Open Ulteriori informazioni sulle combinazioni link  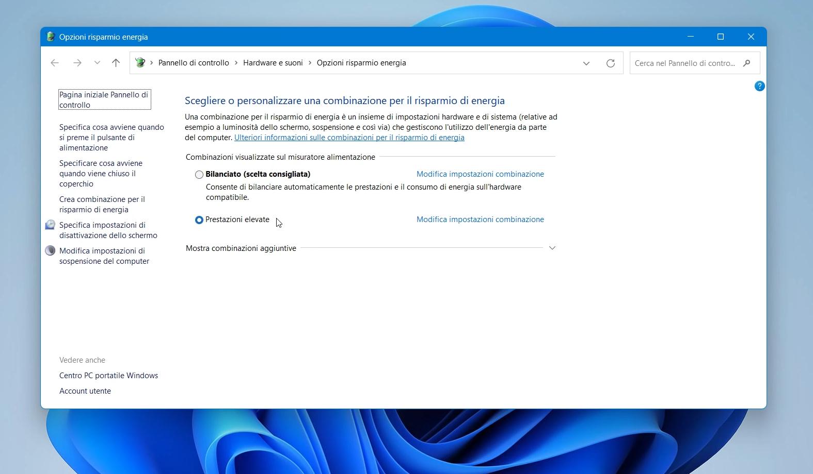349,138
